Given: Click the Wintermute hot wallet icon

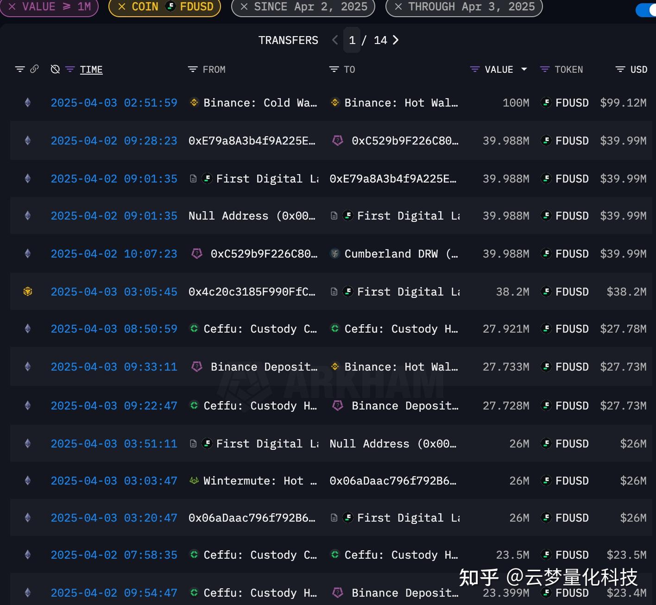Looking at the screenshot, I should point(194,480).
